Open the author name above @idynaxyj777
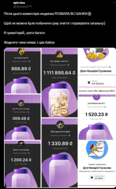The image size is (116, 189). click(x=19, y=3)
